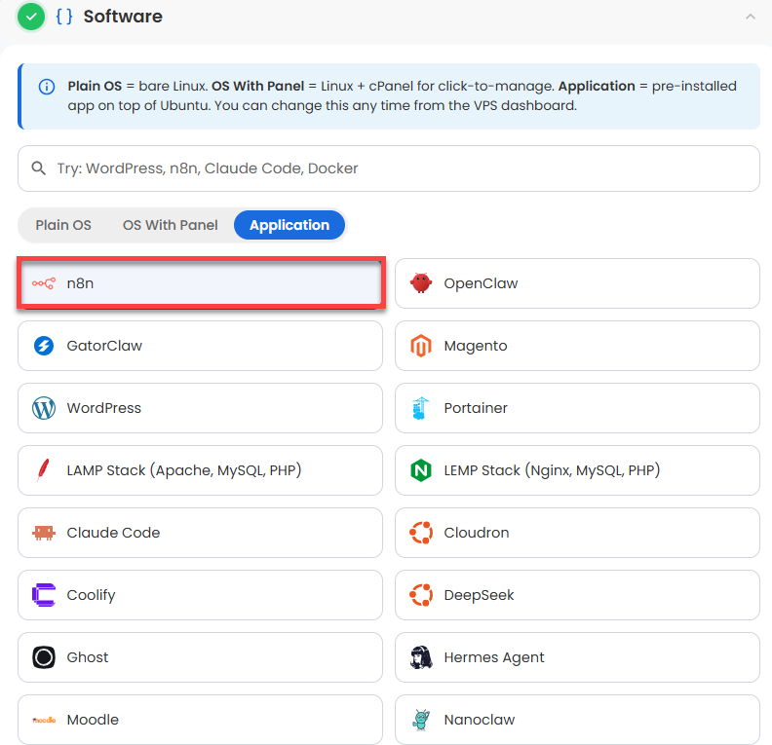
Task: Select the "DeepSeek" label
Action: tap(479, 595)
